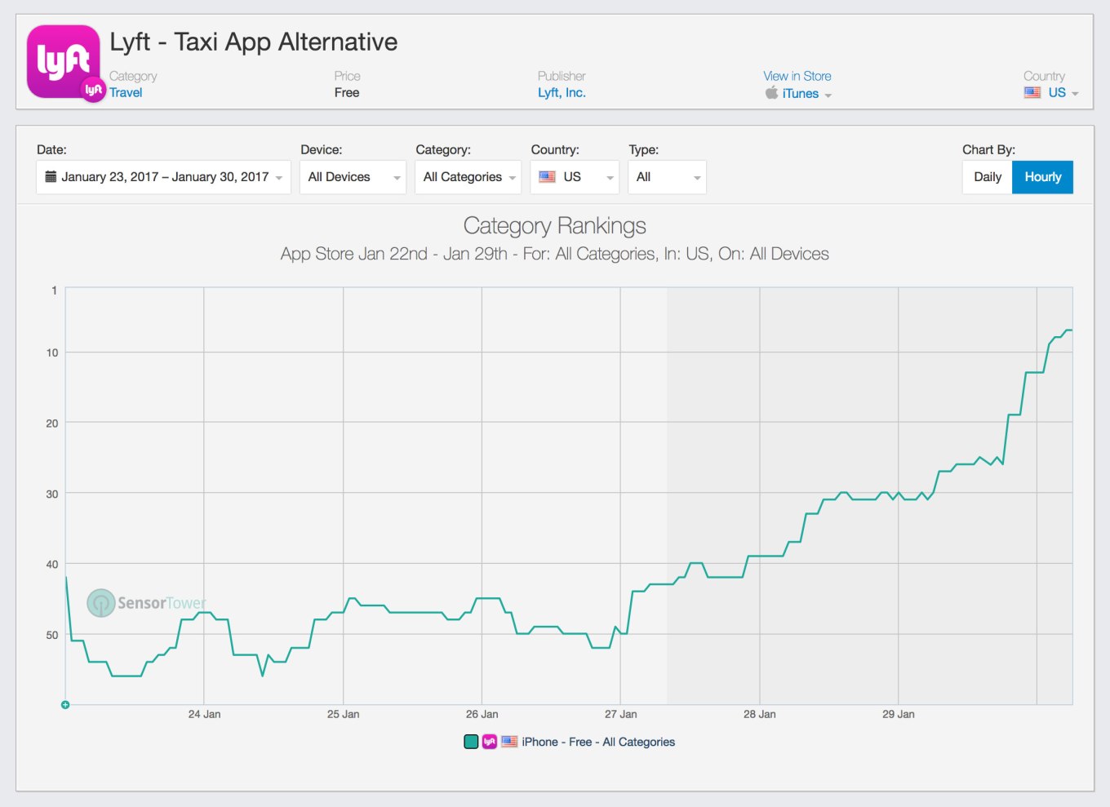Open the Country filter US dropdown

(x=575, y=177)
